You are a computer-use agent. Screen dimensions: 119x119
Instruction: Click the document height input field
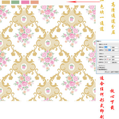(x=107, y=59)
